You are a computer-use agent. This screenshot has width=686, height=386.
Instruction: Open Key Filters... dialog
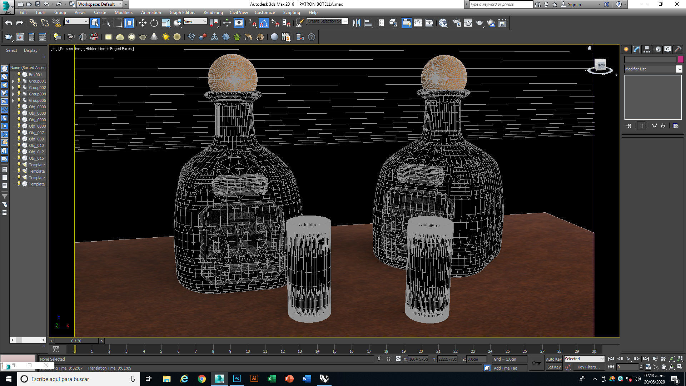pyautogui.click(x=588, y=367)
